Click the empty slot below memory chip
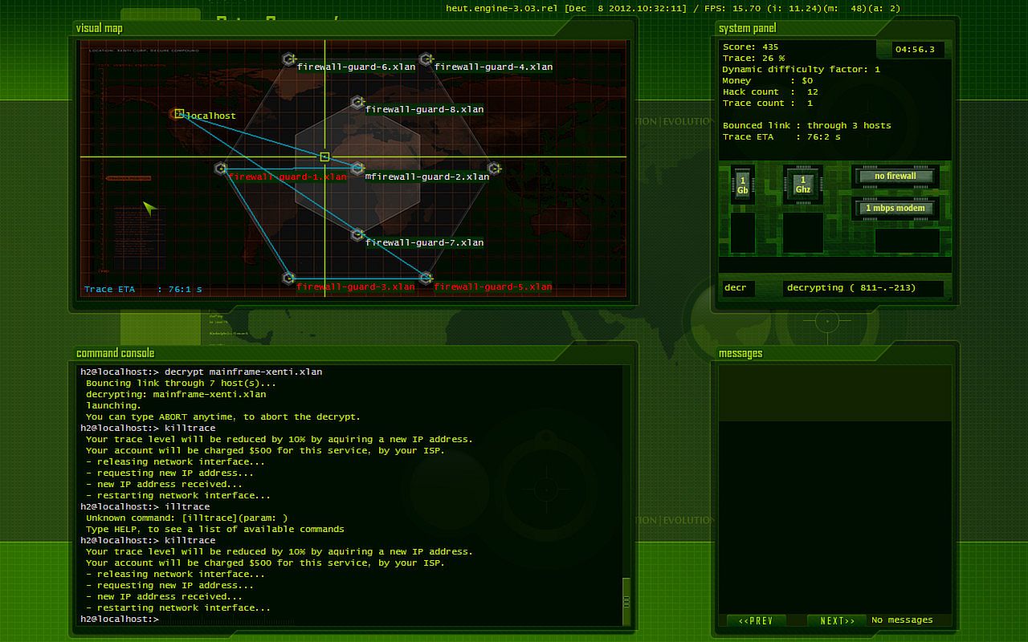This screenshot has width=1028, height=642. pos(742,233)
